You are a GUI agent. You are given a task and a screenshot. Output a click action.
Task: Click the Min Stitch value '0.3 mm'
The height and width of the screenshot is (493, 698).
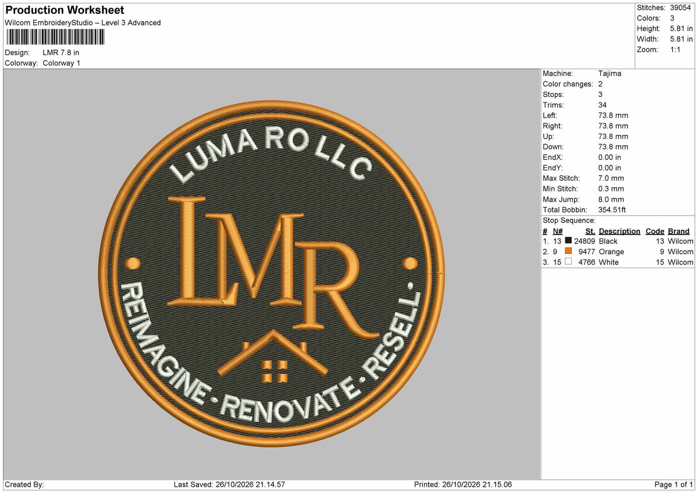click(611, 189)
